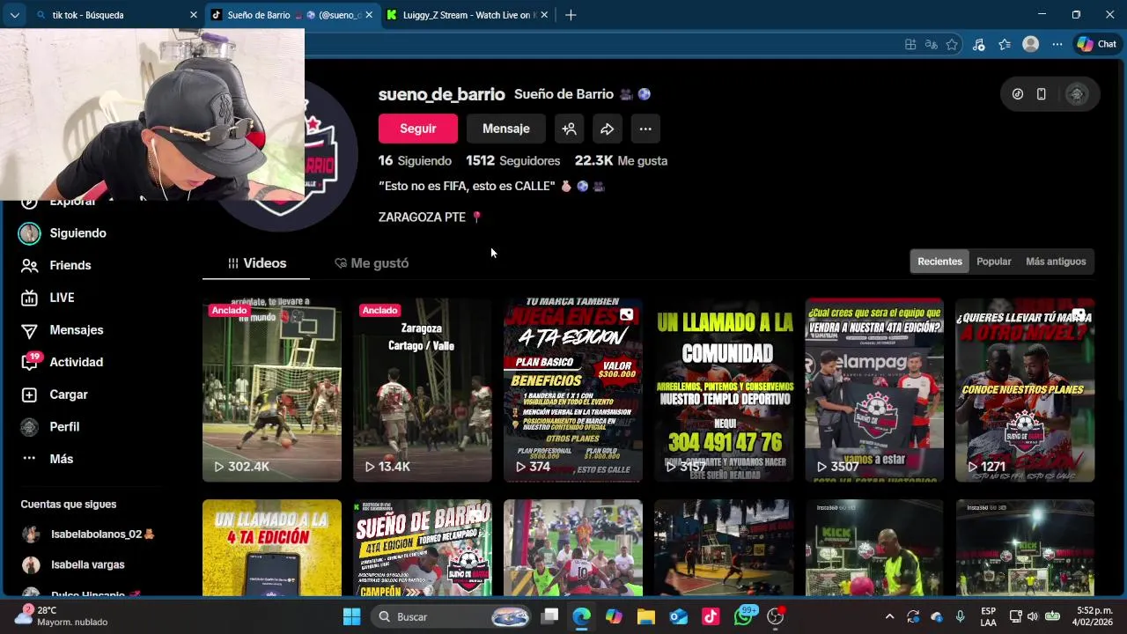
Task: Open the video with 3507 views
Action: pos(874,390)
